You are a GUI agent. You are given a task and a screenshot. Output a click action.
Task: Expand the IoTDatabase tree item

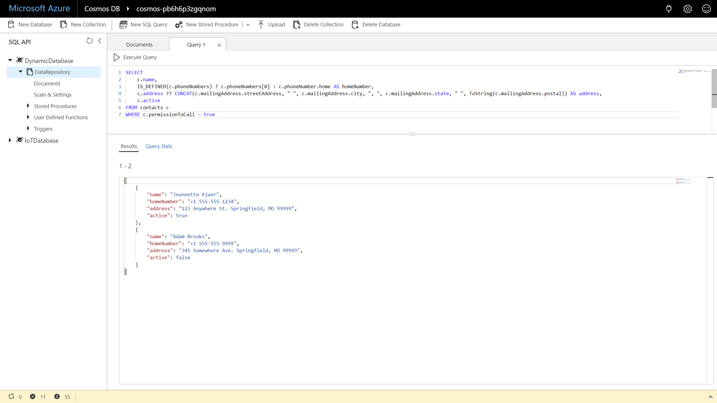(x=10, y=140)
